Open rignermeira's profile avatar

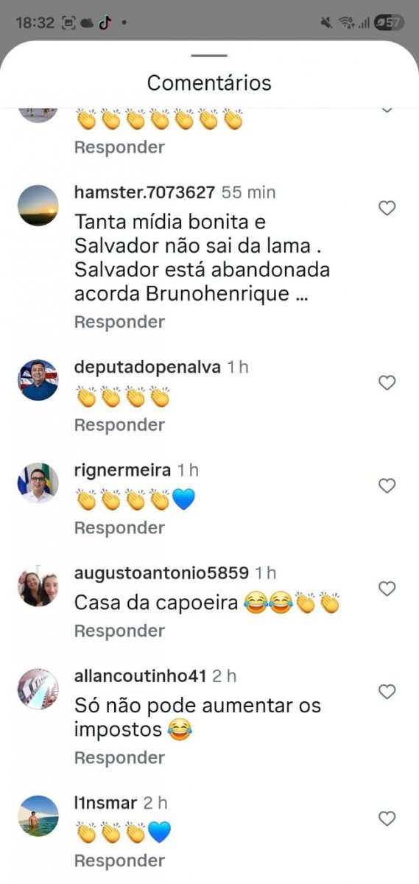tap(38, 483)
